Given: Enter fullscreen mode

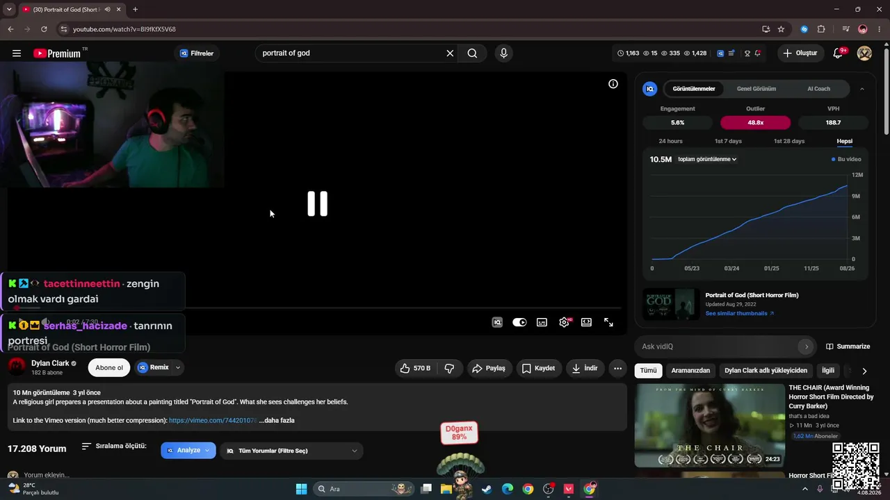Looking at the screenshot, I should 608,322.
